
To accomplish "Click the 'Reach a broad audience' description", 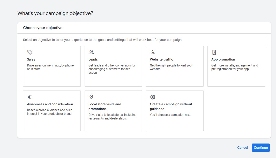I will 49,112.
